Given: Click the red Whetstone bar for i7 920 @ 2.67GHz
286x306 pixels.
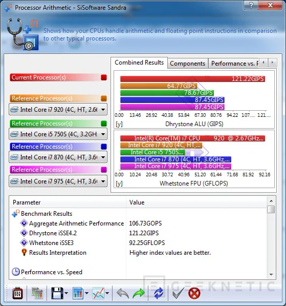Looking at the screenshot, I should click(192, 138).
